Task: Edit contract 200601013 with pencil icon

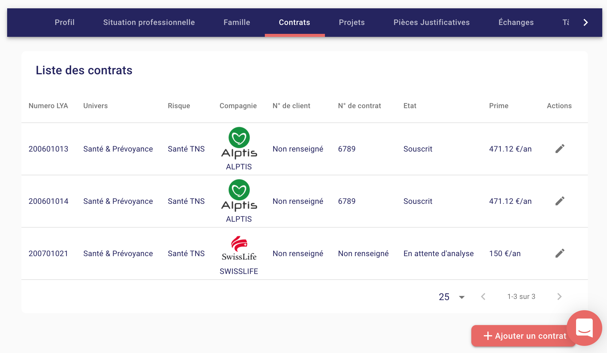Action: 560,149
